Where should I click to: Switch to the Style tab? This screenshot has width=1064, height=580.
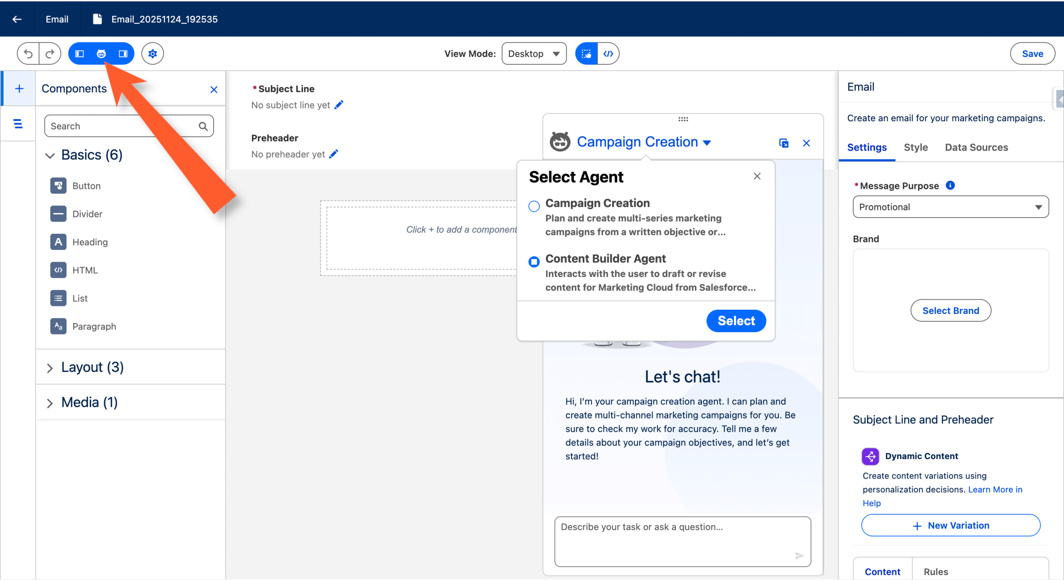point(916,147)
